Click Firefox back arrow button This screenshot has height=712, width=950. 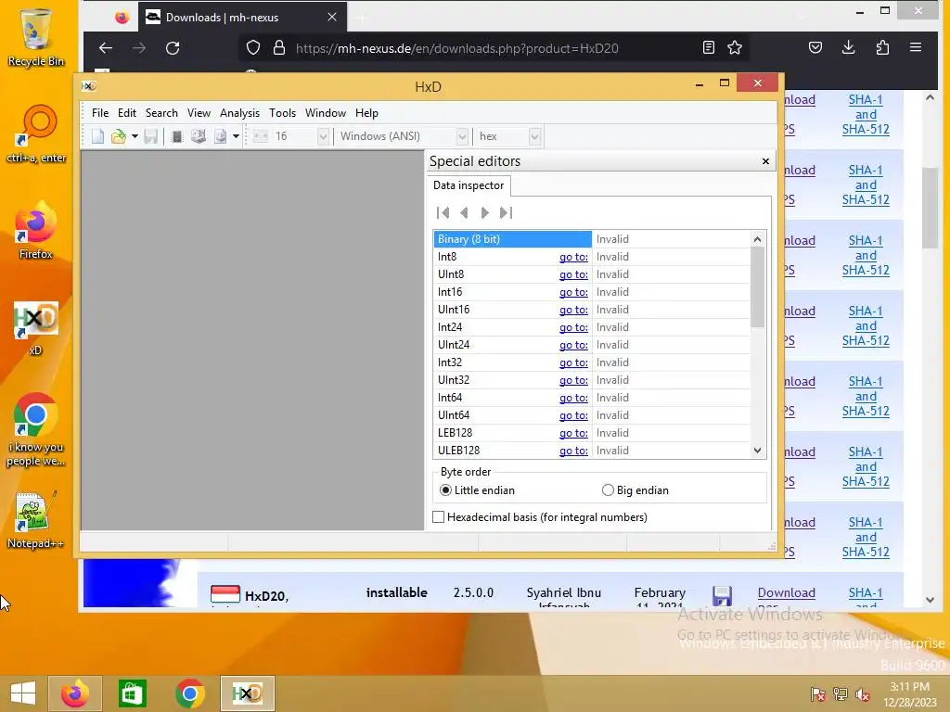point(106,48)
